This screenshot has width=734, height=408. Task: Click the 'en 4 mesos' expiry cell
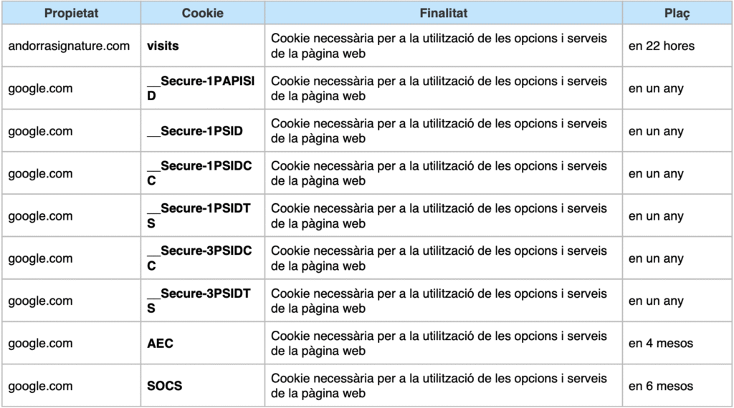point(661,344)
